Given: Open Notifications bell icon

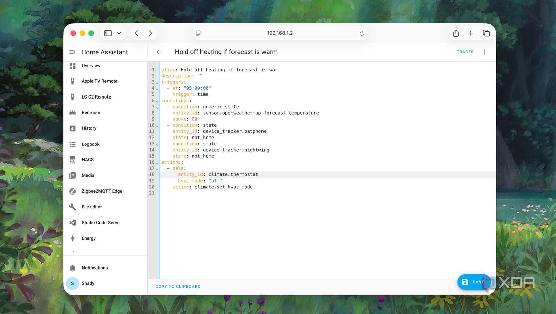Looking at the screenshot, I should [72, 268].
